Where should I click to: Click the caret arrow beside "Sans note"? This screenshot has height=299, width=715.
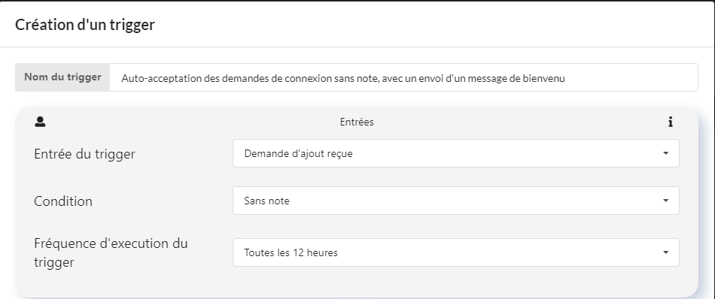[666, 201]
